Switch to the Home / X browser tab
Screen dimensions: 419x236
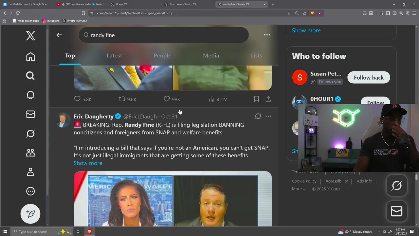tap(134, 4)
